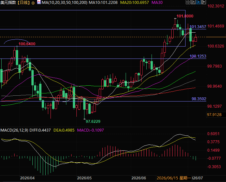Click the exit arrow icon at top right
Screen dimensions: 226x182
(204, 2)
